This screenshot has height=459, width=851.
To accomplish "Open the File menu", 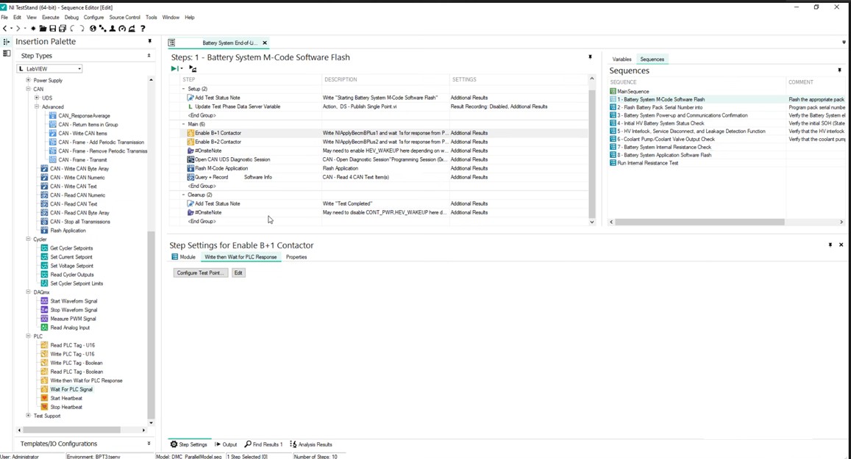I will point(4,18).
